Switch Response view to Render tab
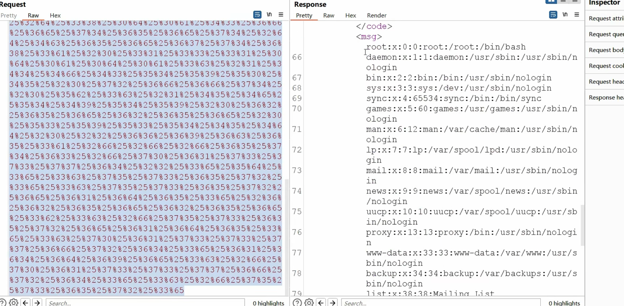This screenshot has height=306, width=624. tap(376, 15)
